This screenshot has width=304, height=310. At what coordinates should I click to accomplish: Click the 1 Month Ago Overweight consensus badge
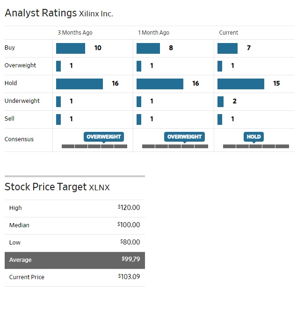(x=184, y=137)
